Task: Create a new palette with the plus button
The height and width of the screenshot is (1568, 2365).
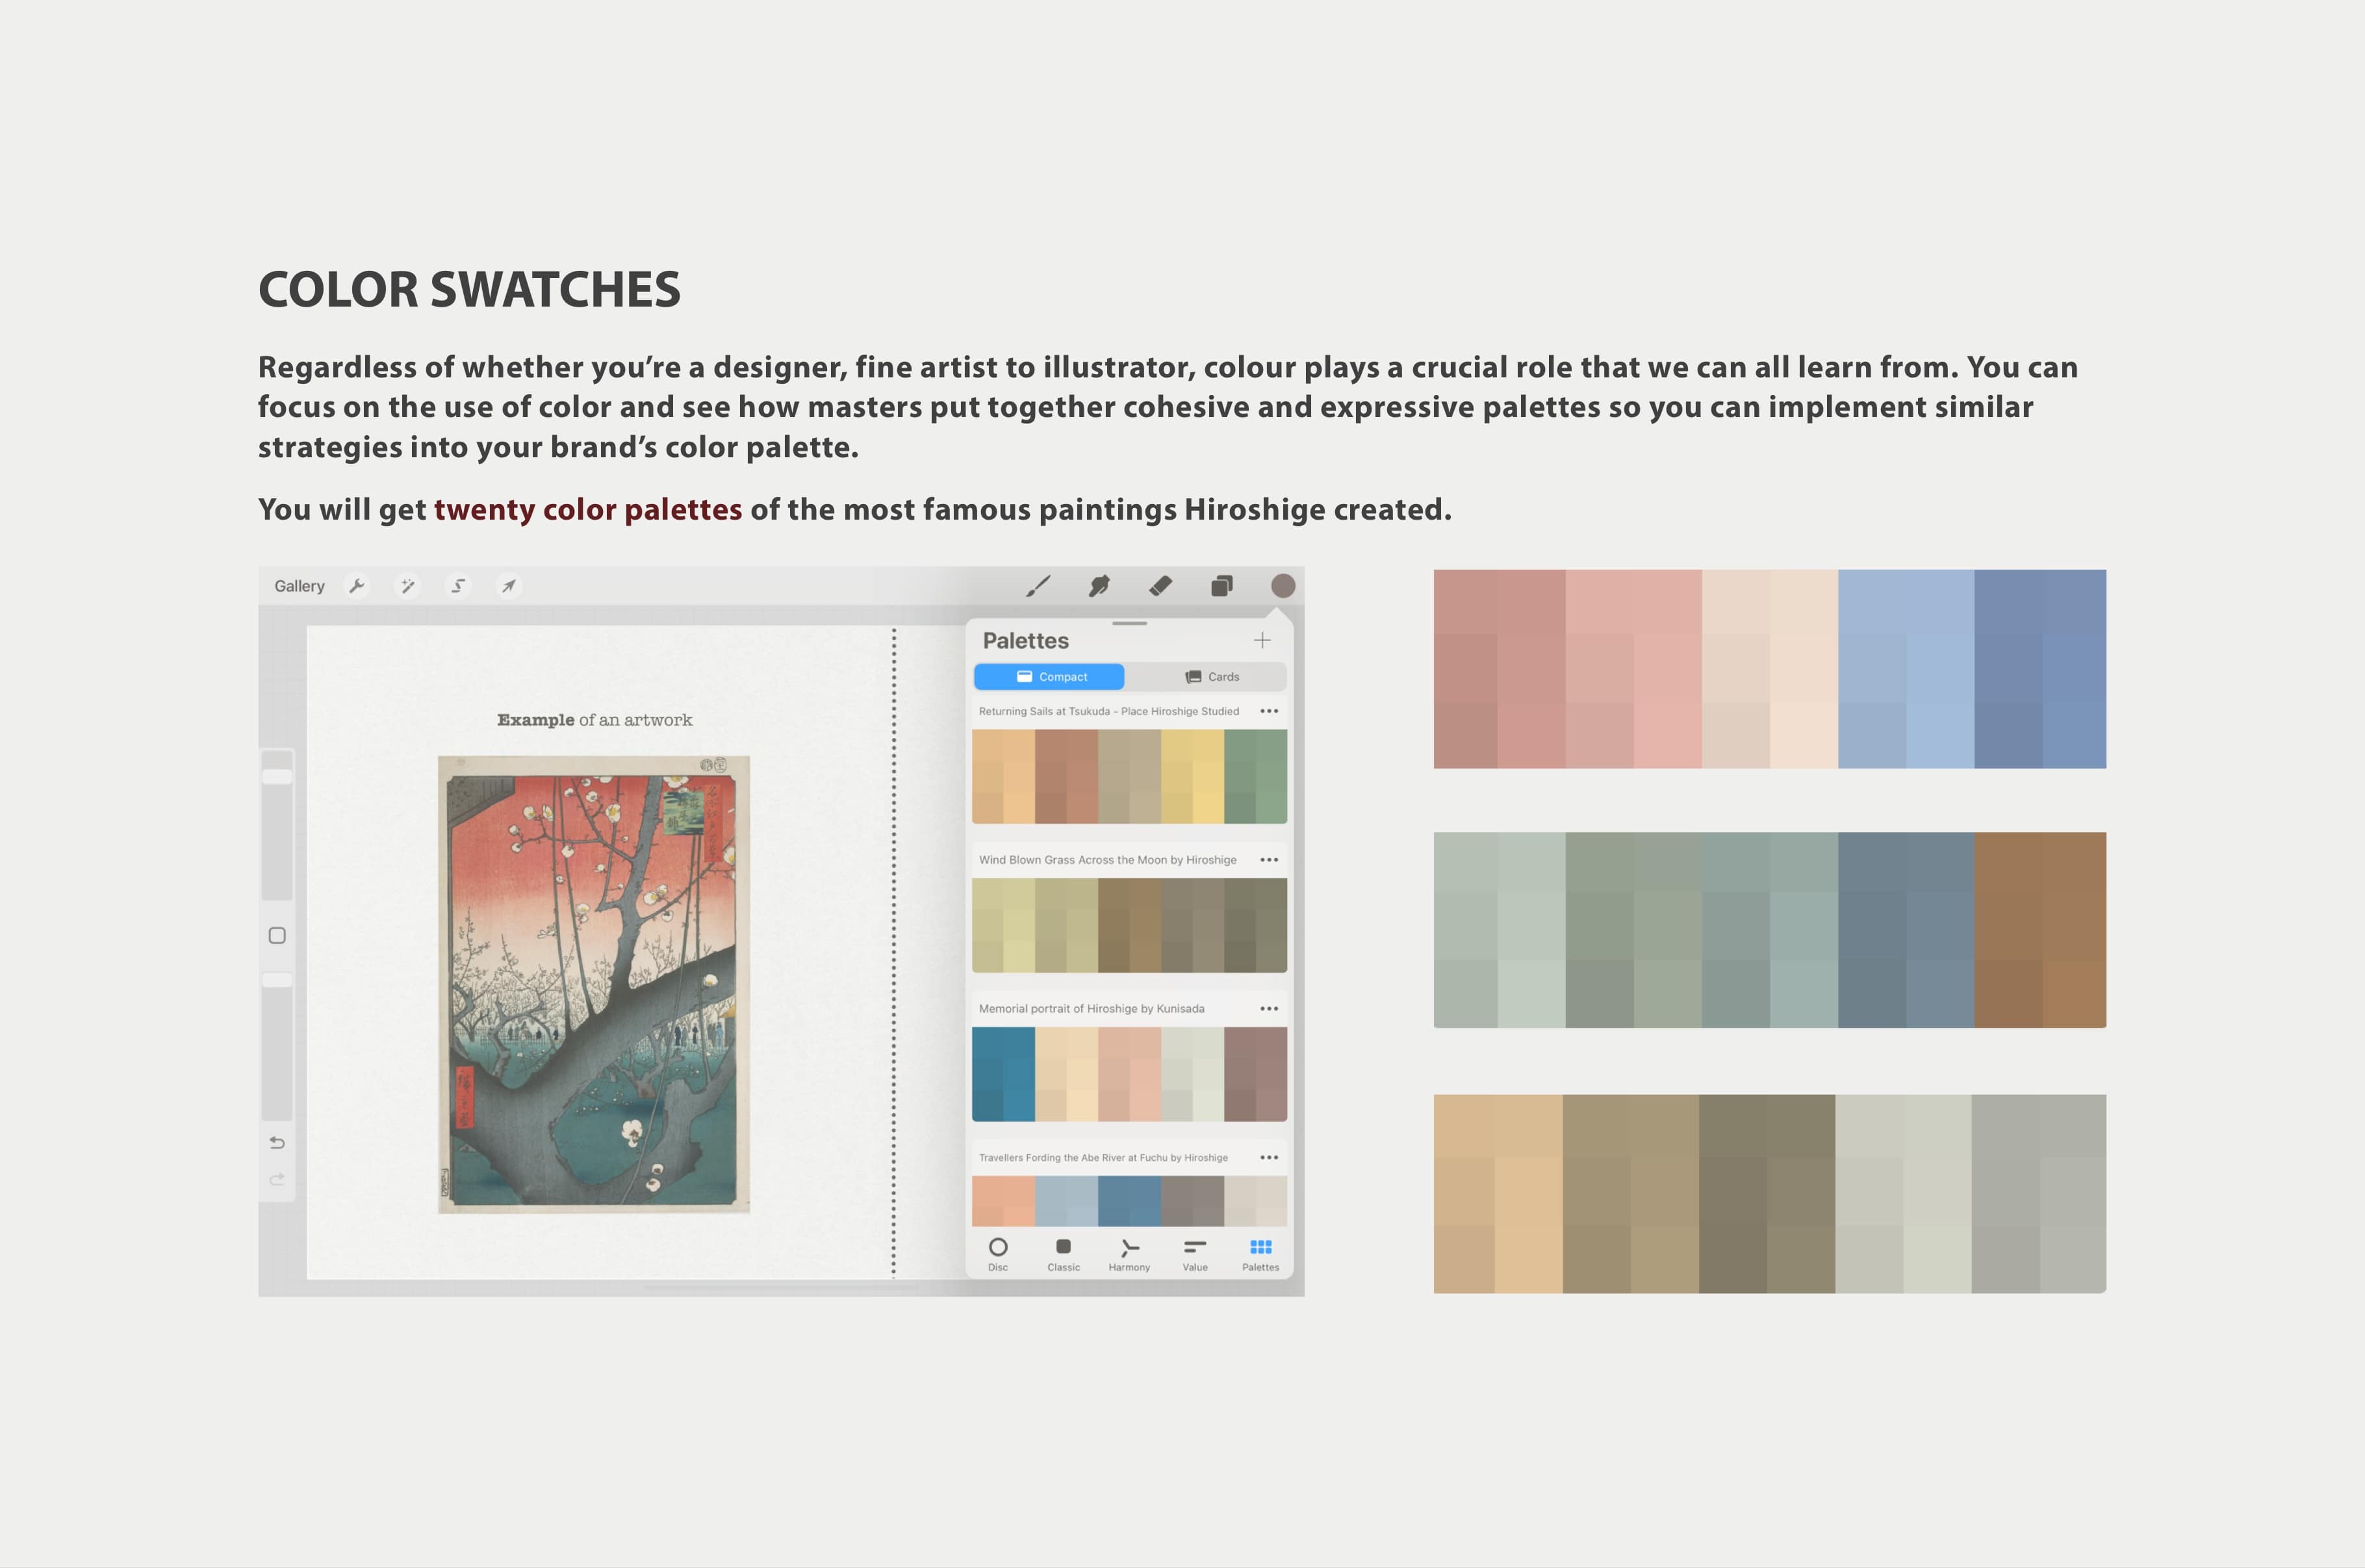Action: [x=1262, y=640]
